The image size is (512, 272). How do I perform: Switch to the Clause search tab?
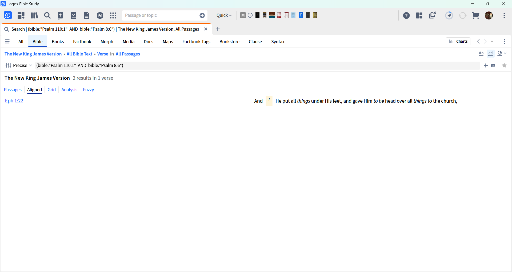point(255,42)
